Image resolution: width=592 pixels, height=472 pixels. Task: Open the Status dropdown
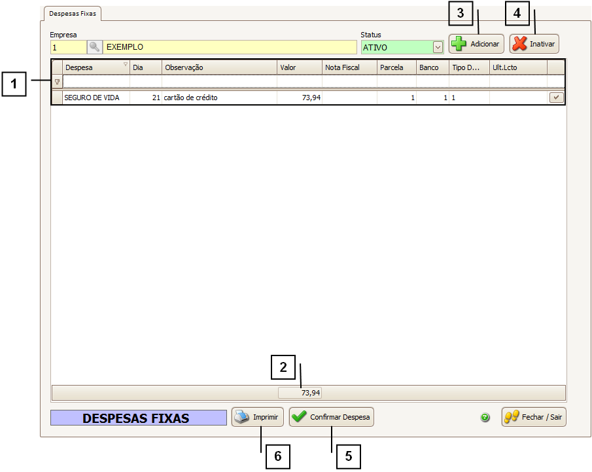(438, 47)
